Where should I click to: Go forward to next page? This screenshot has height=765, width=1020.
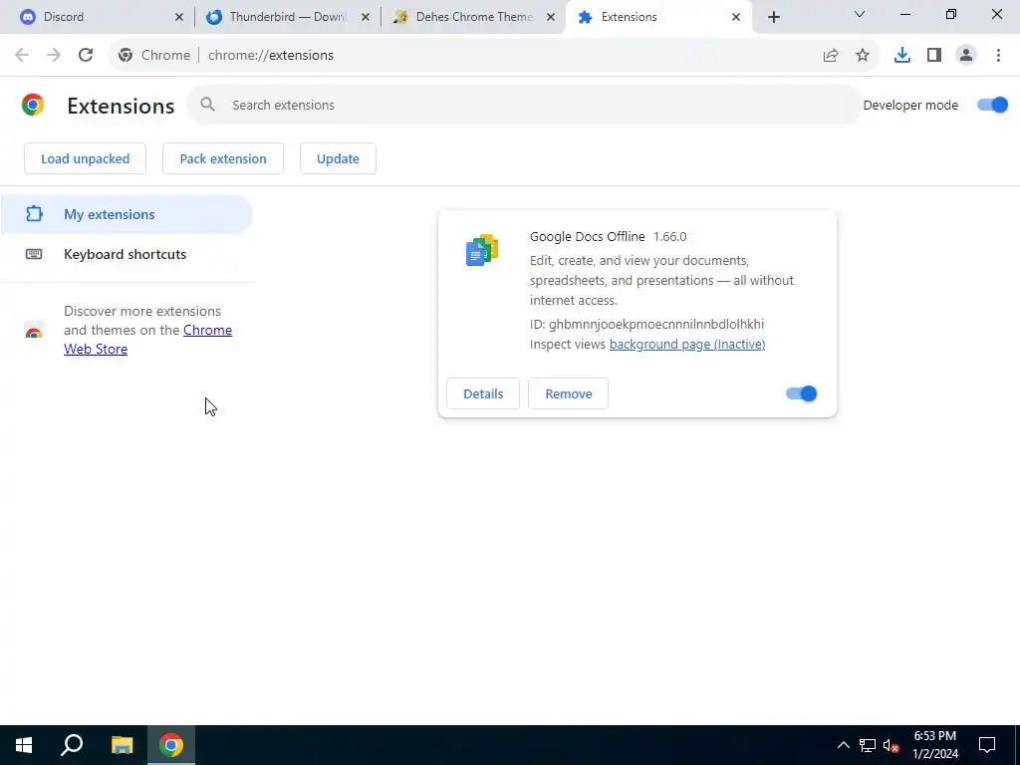click(x=54, y=56)
